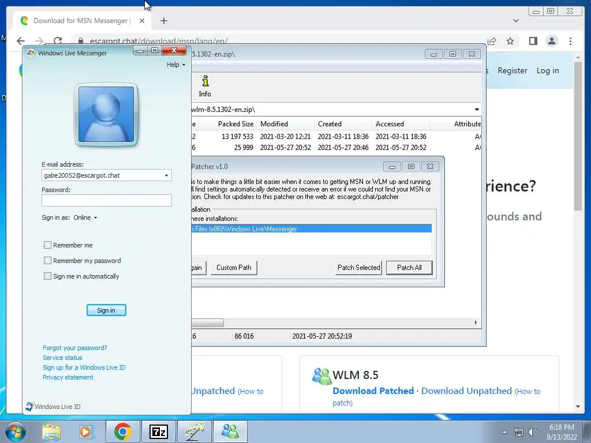
Task: Open Forgot your password link
Action: (74, 348)
